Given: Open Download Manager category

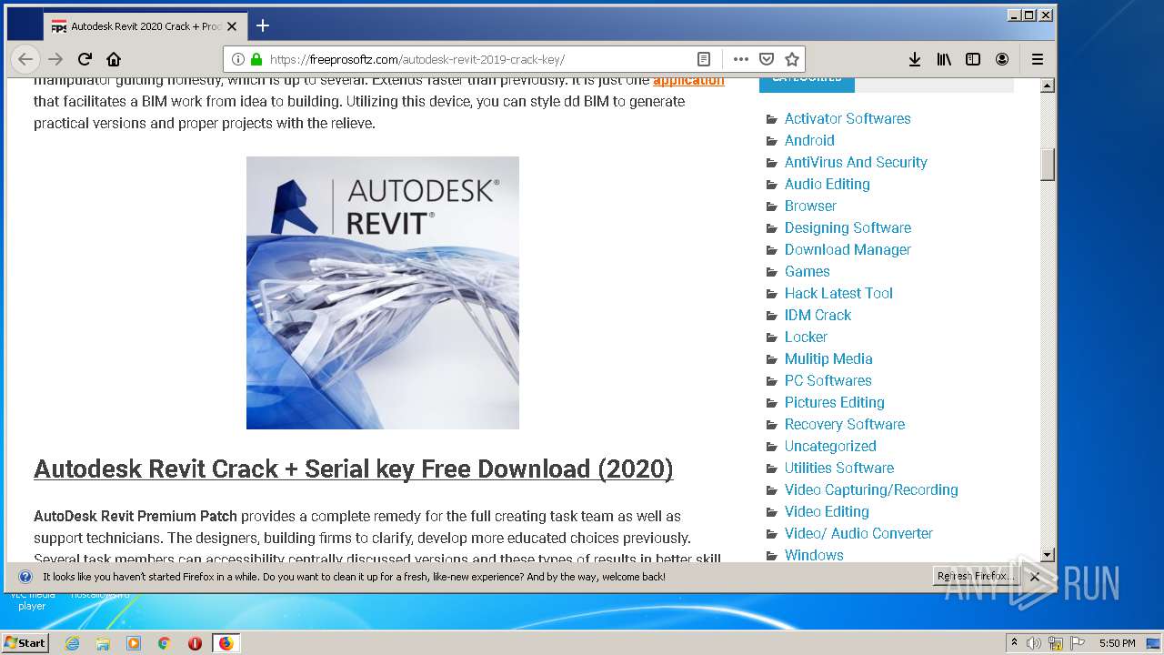Looking at the screenshot, I should 848,249.
